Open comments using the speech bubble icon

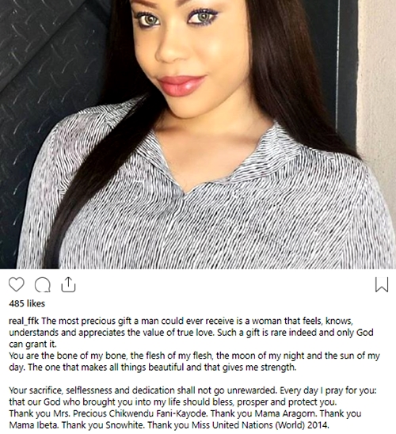pos(43,284)
